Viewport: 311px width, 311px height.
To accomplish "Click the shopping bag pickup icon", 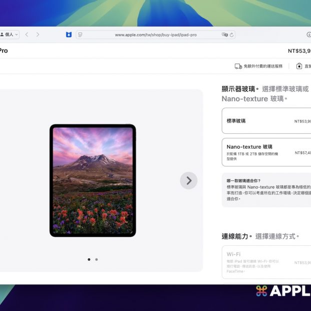I will point(299,66).
